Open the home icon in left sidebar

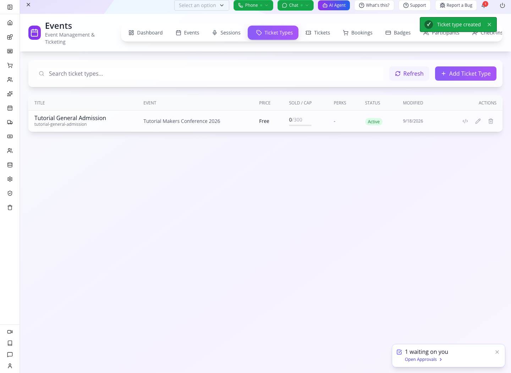coord(10,23)
